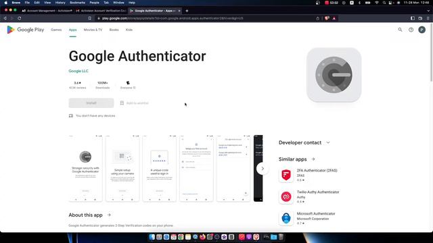
Task: Open Brave browser in the Dock
Action: point(256,237)
